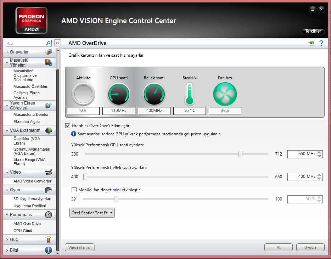
Task: Click the GPU saati slider handle
Action: [240, 154]
